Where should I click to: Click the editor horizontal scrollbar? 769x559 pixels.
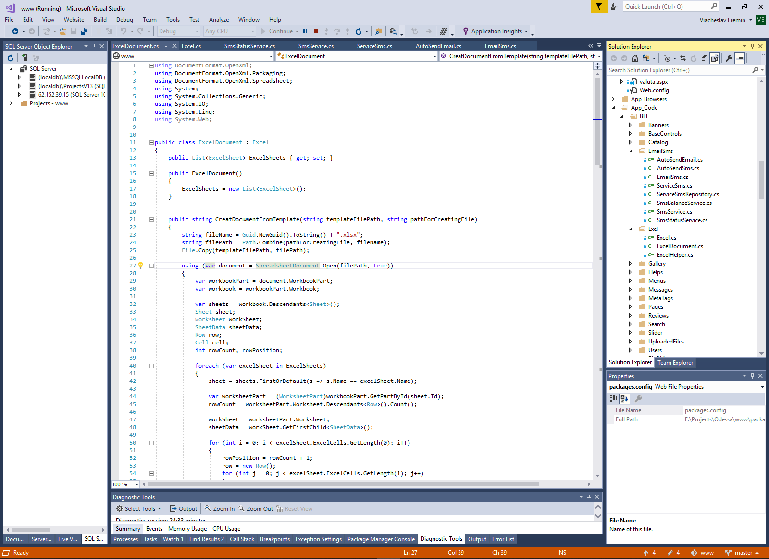[x=343, y=484]
